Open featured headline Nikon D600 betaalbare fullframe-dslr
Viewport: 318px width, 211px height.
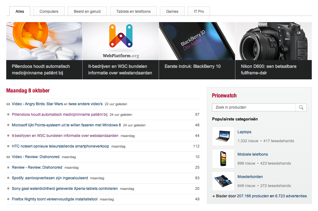point(268,70)
